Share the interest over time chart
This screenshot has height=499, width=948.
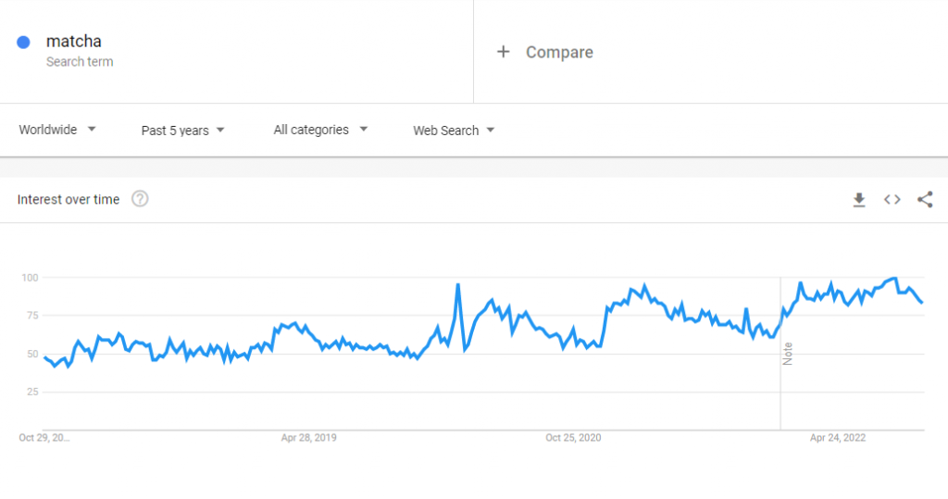[x=924, y=200]
